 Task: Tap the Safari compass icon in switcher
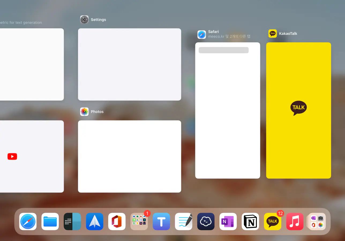tap(202, 35)
